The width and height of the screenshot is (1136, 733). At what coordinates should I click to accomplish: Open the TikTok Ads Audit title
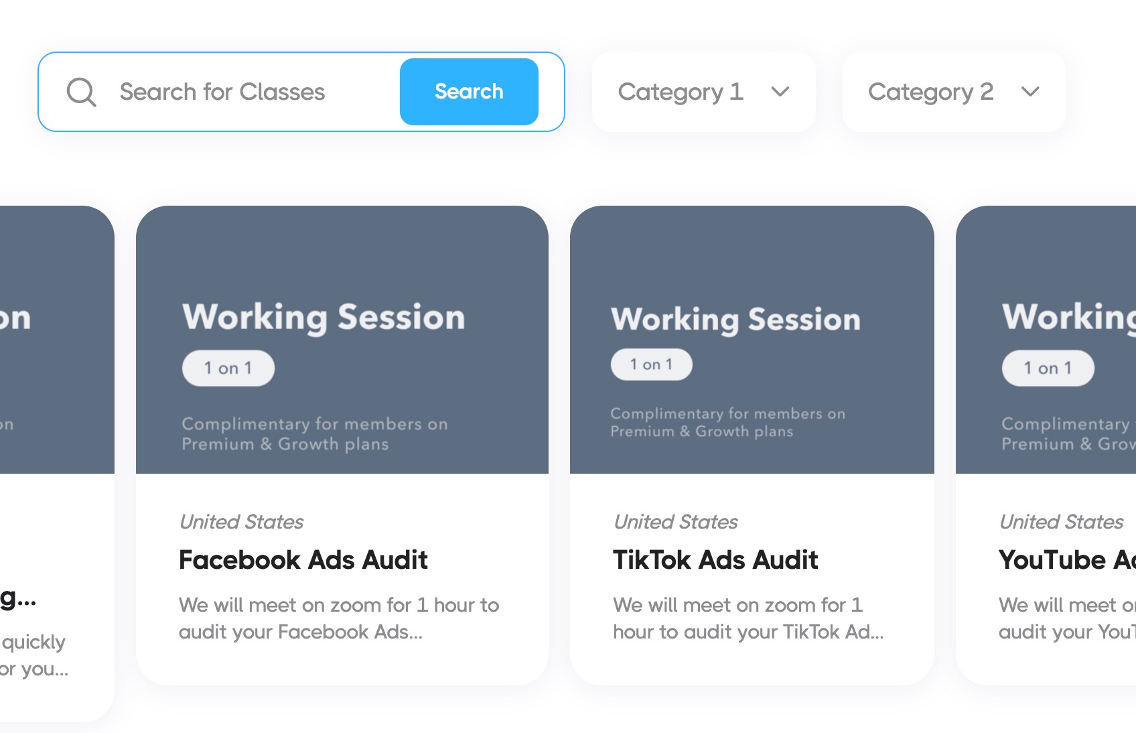pyautogui.click(x=715, y=560)
